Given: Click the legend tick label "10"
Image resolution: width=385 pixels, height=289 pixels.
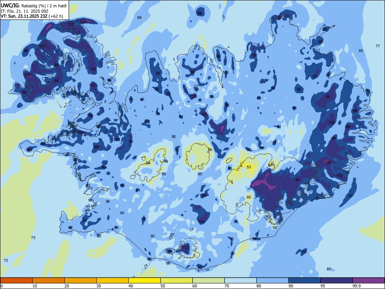Looking at the screenshot, I should point(35,286).
